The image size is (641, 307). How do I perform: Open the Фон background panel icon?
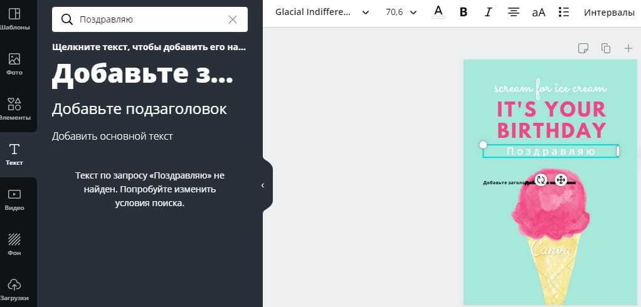pos(14,244)
